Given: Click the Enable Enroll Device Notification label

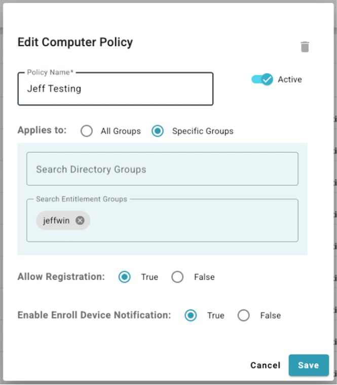Looking at the screenshot, I should (94, 315).
